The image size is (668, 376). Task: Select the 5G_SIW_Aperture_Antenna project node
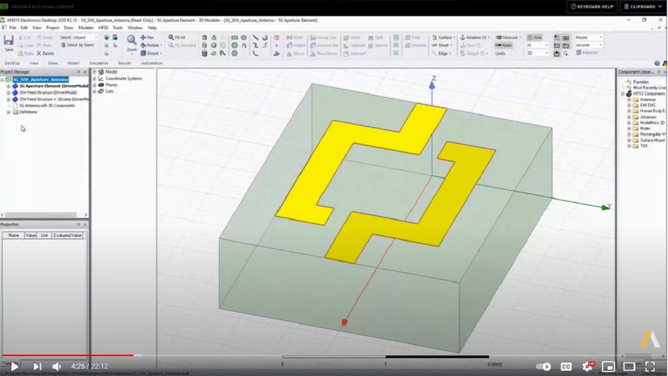[x=41, y=79]
